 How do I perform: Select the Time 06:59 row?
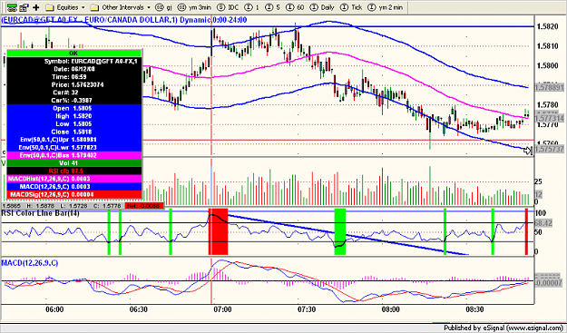[74, 76]
